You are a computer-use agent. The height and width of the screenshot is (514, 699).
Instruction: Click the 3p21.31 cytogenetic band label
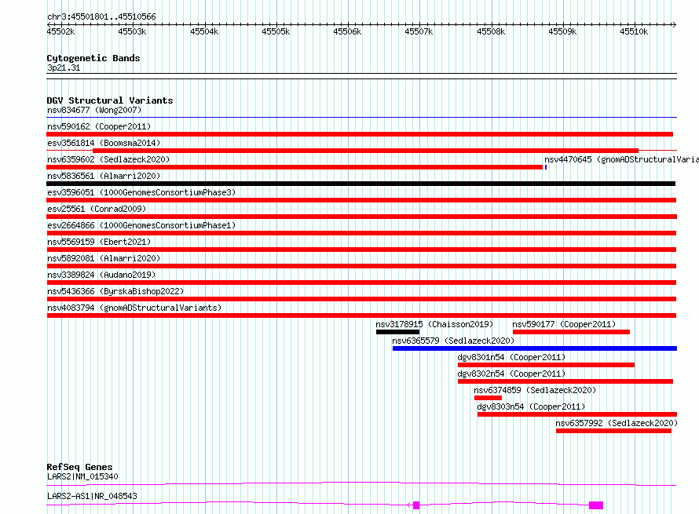[x=63, y=67]
